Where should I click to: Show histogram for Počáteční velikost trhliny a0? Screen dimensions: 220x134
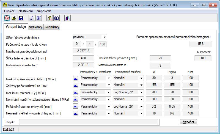pyautogui.click(x=75, y=106)
